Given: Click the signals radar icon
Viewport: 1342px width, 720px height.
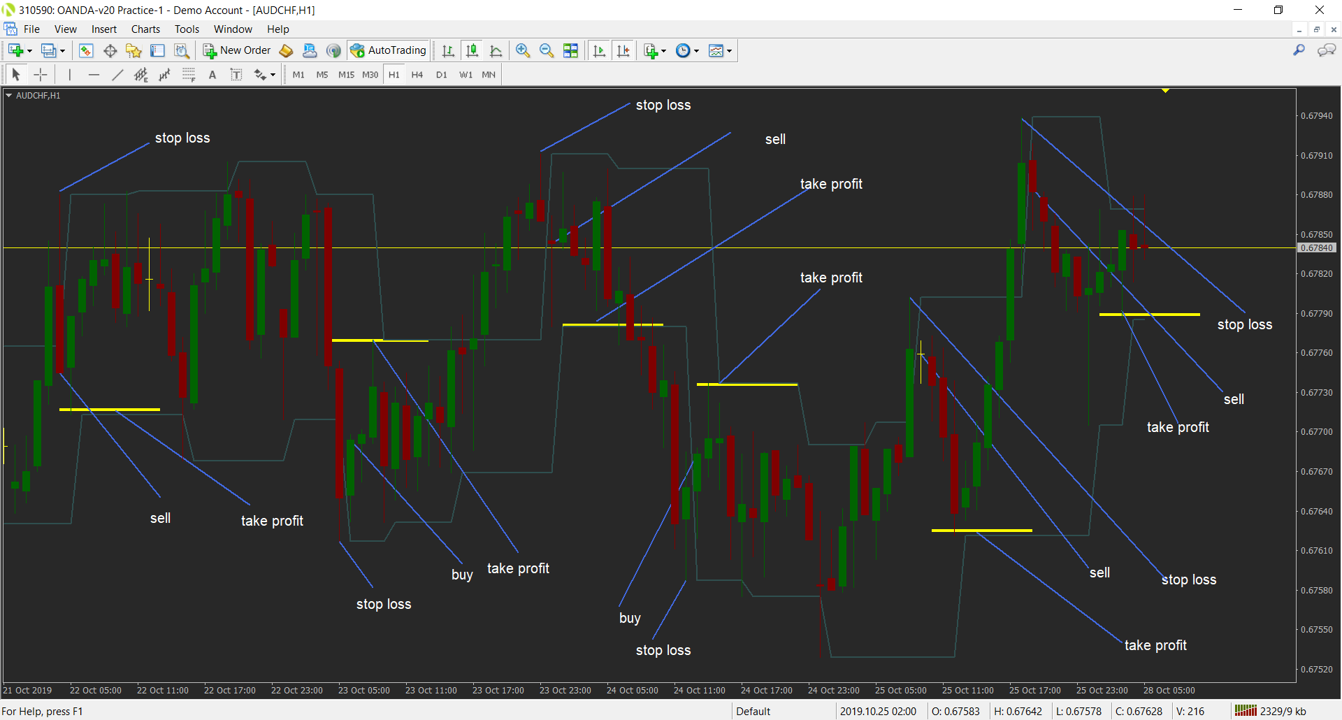Looking at the screenshot, I should [x=333, y=50].
